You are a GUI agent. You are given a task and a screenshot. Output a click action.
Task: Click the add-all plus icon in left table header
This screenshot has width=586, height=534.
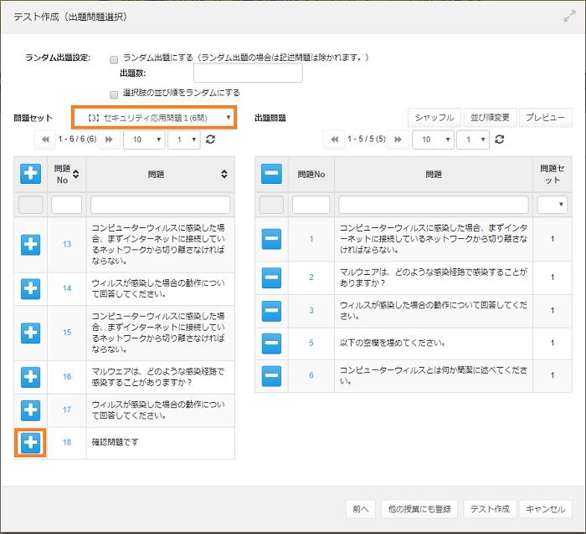point(31,173)
